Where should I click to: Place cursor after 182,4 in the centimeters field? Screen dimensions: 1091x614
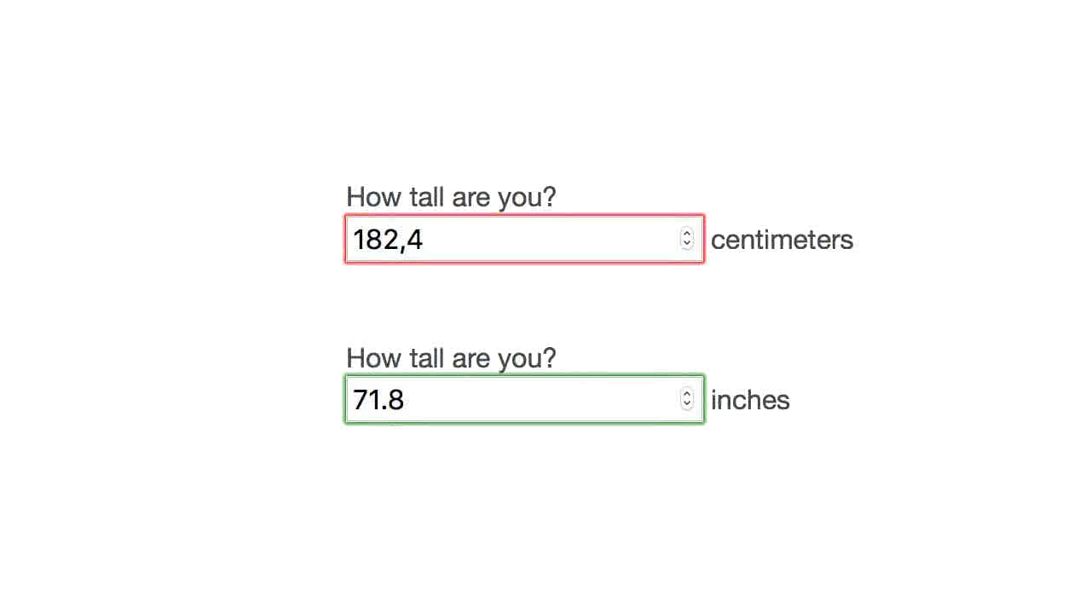click(x=424, y=240)
